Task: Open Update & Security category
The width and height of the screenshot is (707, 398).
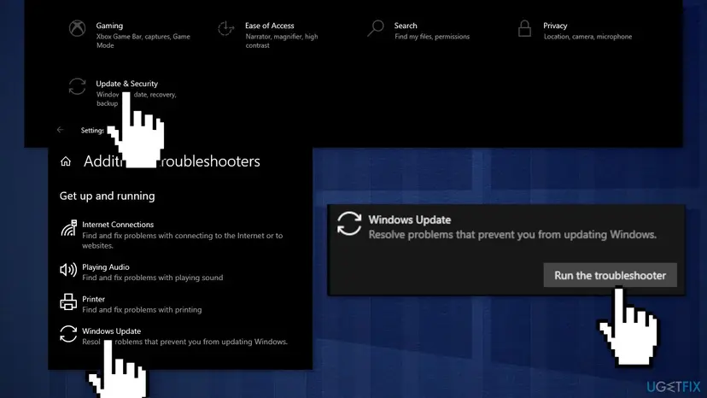Action: 126,84
